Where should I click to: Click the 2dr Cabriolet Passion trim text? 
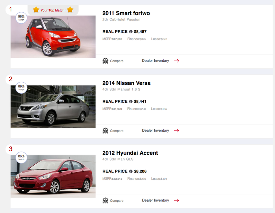(x=121, y=20)
